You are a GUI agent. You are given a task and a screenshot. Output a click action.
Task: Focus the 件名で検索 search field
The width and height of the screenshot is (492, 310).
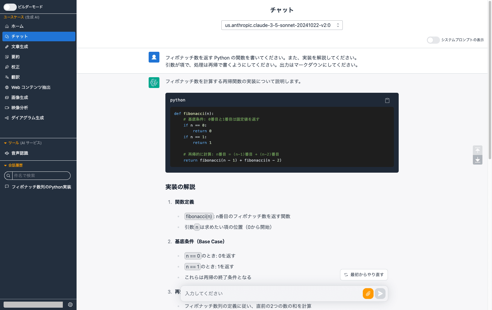point(41,176)
